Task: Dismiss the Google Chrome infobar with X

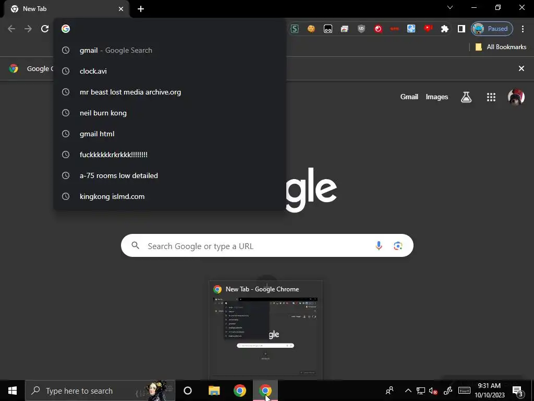Action: [x=521, y=68]
